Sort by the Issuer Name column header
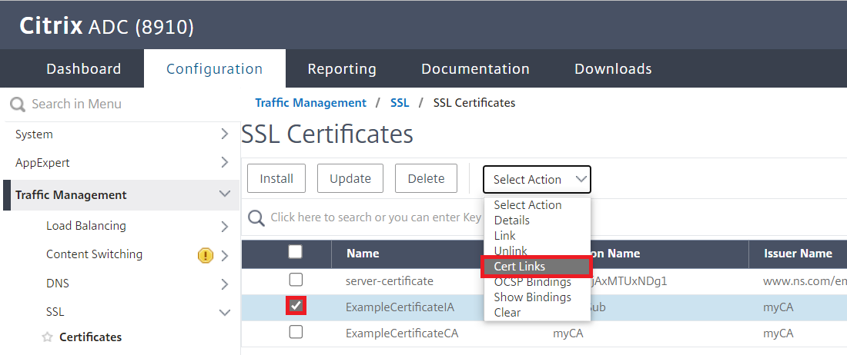Screen dimensions: 847x355 pos(797,253)
